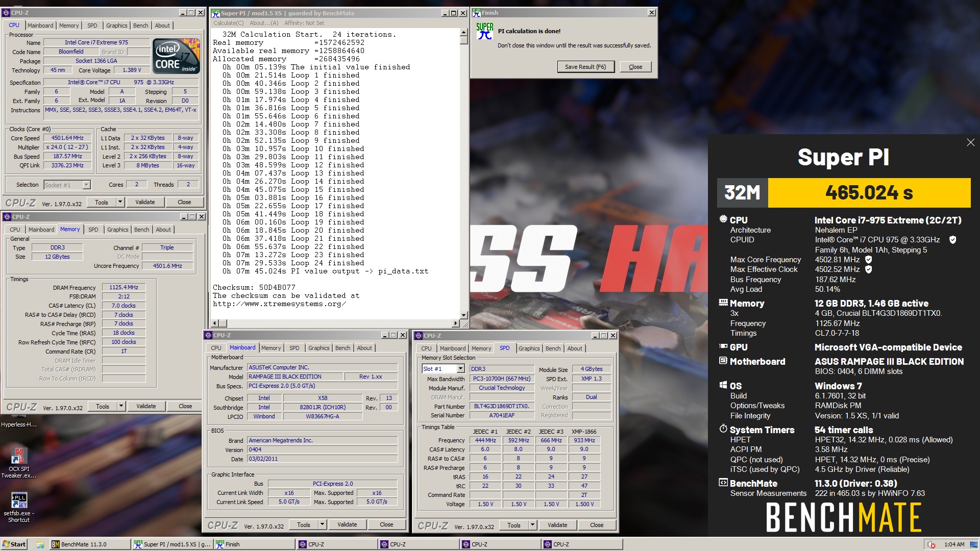Click Affinity: Not Set in Super PI menu bar
The width and height of the screenshot is (980, 551).
pyautogui.click(x=304, y=23)
